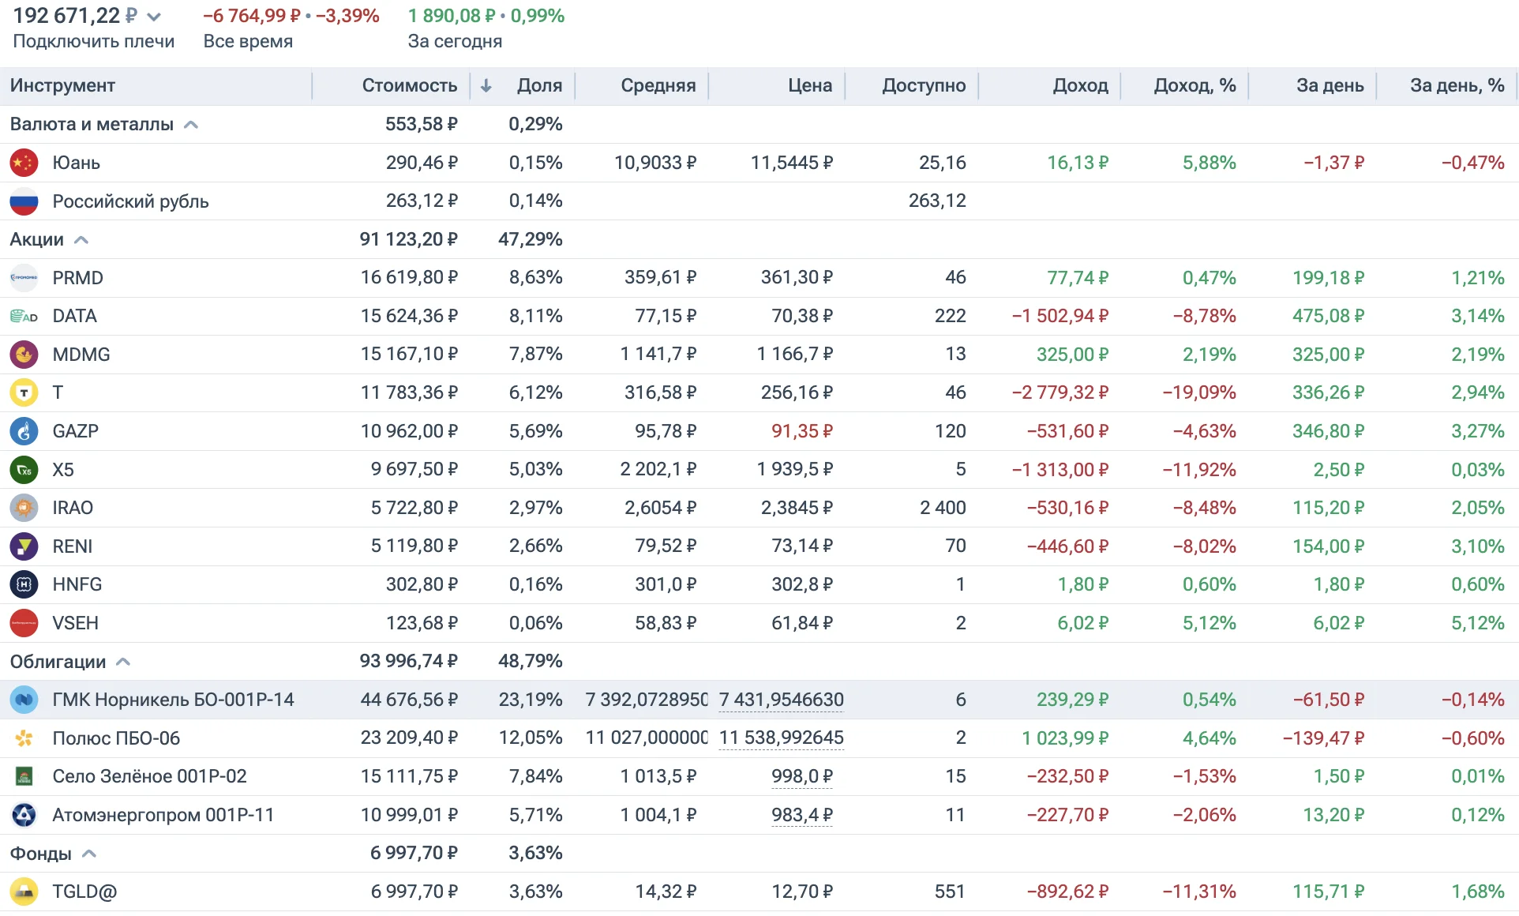This screenshot has height=916, width=1519.
Task: Sort by the Доход, % column header
Action: [x=1195, y=85]
